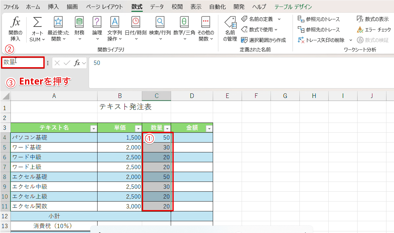This screenshot has height=233, width=394.
Task: Select row 12 header
Action: pos(5,216)
